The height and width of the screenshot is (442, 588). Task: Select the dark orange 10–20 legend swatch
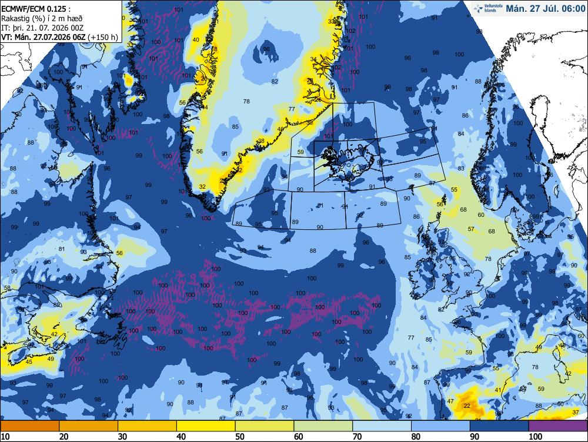point(29,426)
